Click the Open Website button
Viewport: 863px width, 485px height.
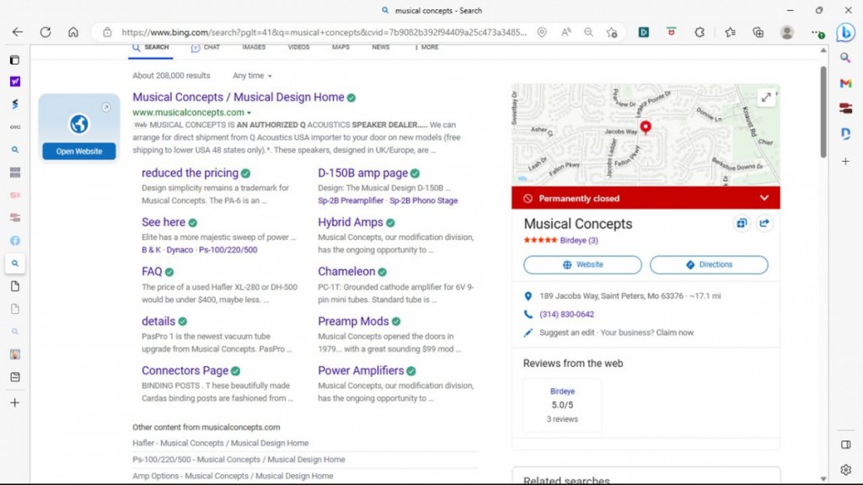point(79,152)
